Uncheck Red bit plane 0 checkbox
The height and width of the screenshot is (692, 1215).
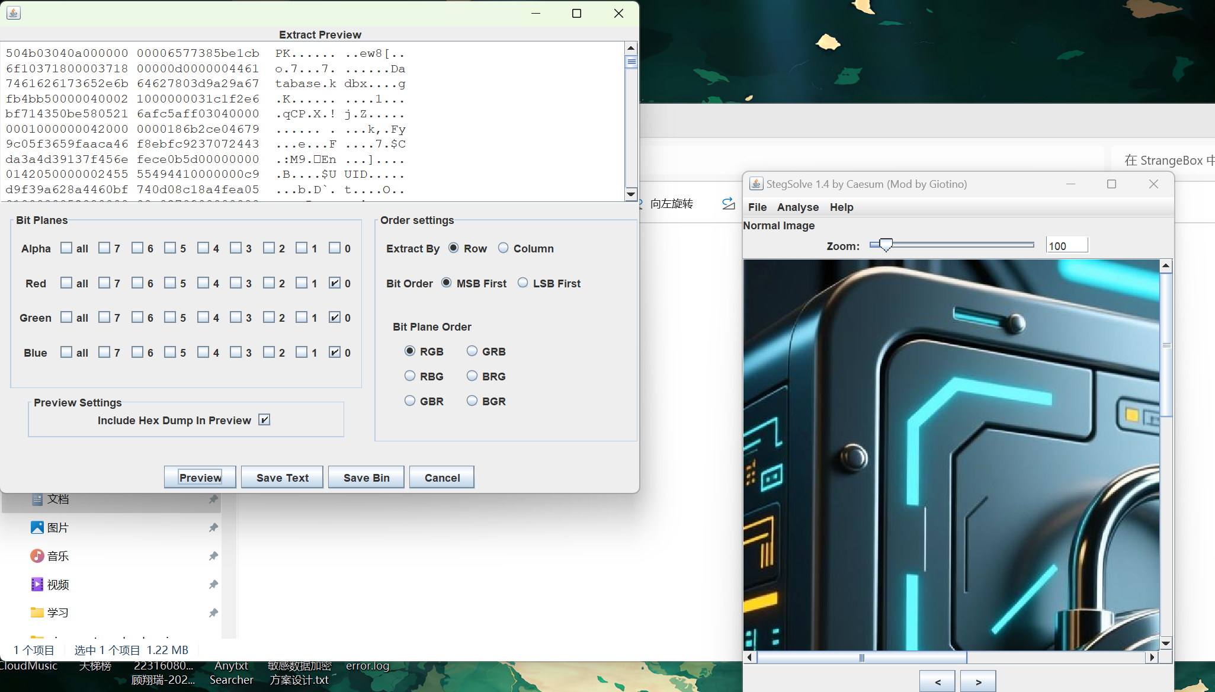[x=335, y=283]
